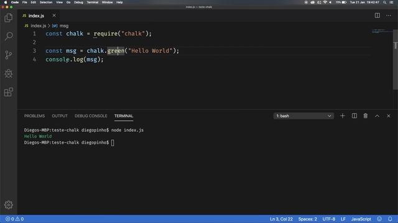Open the Selection menu
398x223 pixels.
46,2
